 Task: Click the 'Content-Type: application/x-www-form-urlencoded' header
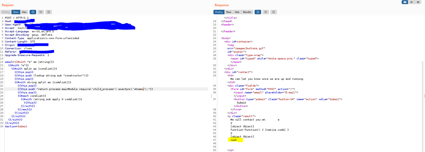pyautogui.click(x=42, y=38)
